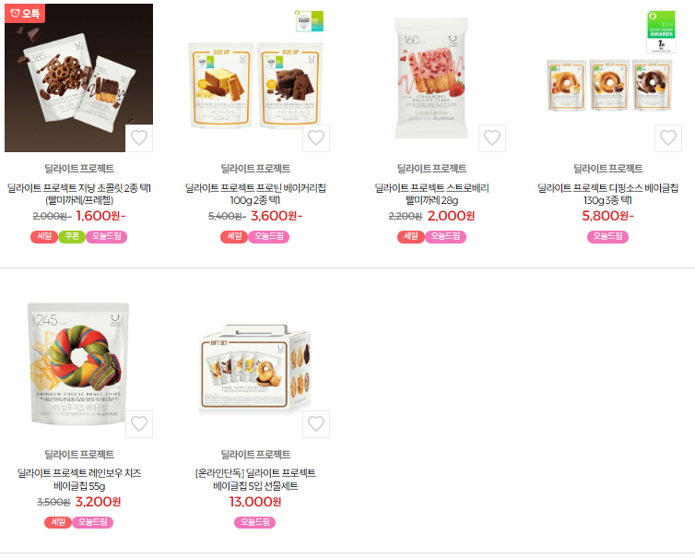Click 3,200원 price of rainbow bagel chips

(x=98, y=502)
